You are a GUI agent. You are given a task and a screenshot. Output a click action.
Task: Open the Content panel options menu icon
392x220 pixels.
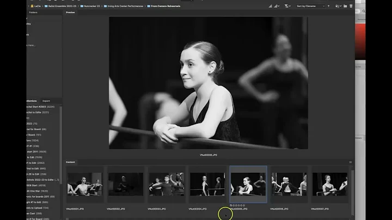click(x=351, y=162)
